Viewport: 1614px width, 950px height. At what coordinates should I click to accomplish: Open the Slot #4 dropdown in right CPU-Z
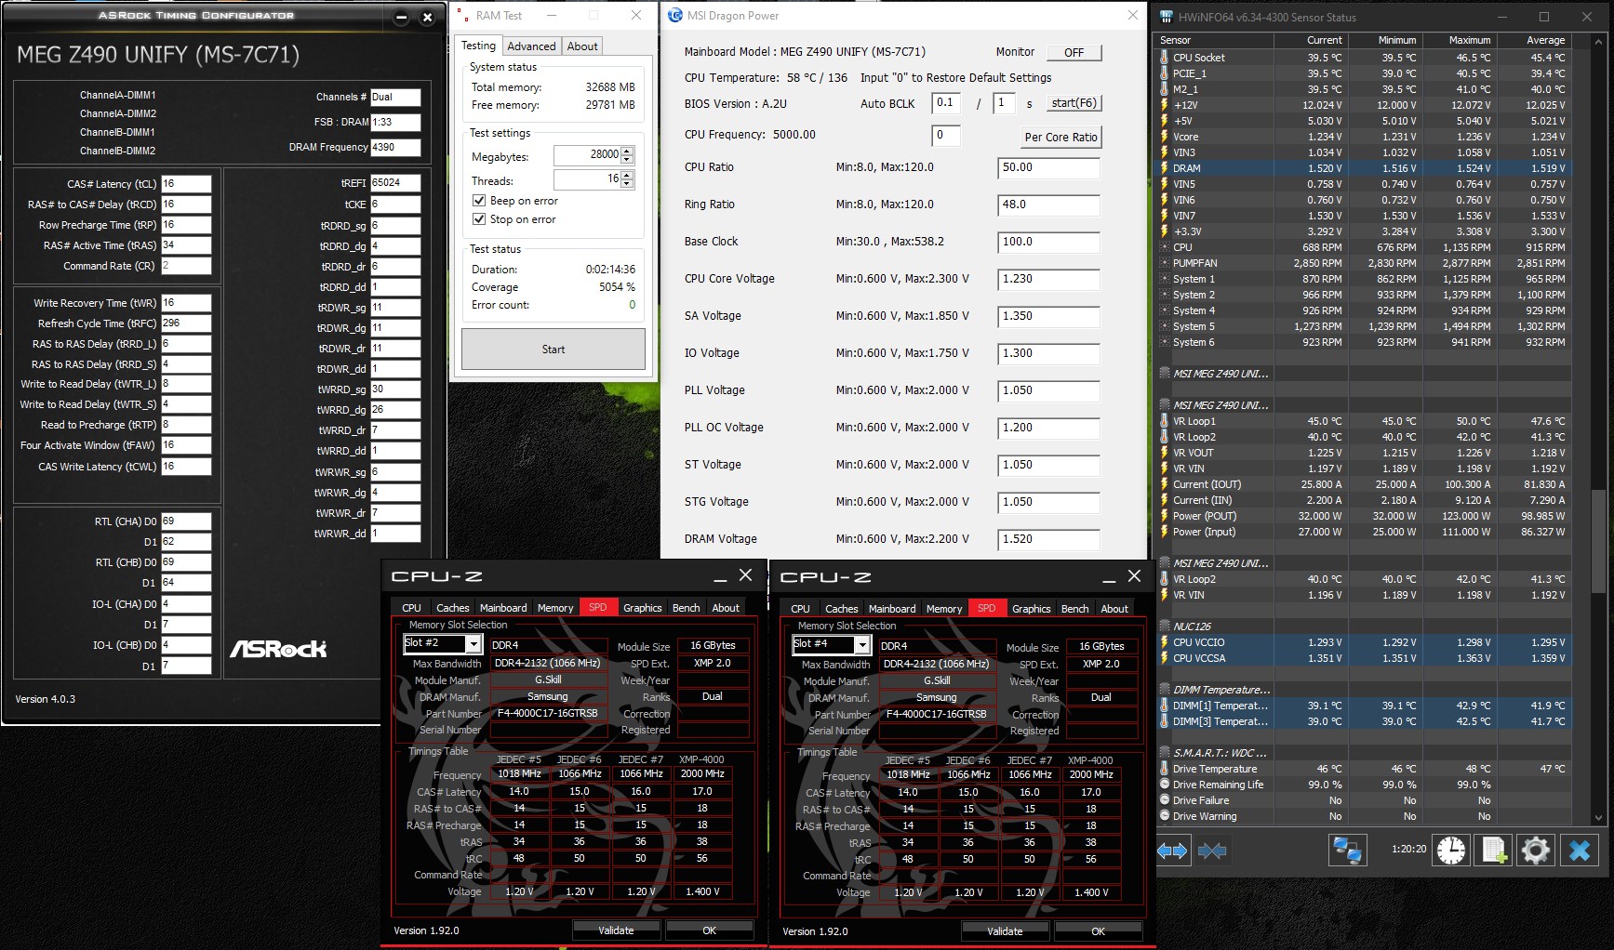(861, 645)
